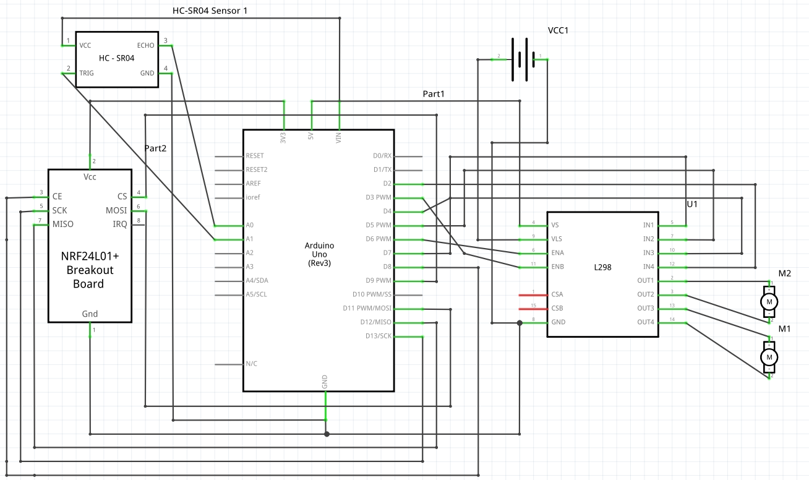
Task: Click the Part2 label near the NRF24L01+
Action: (156, 148)
